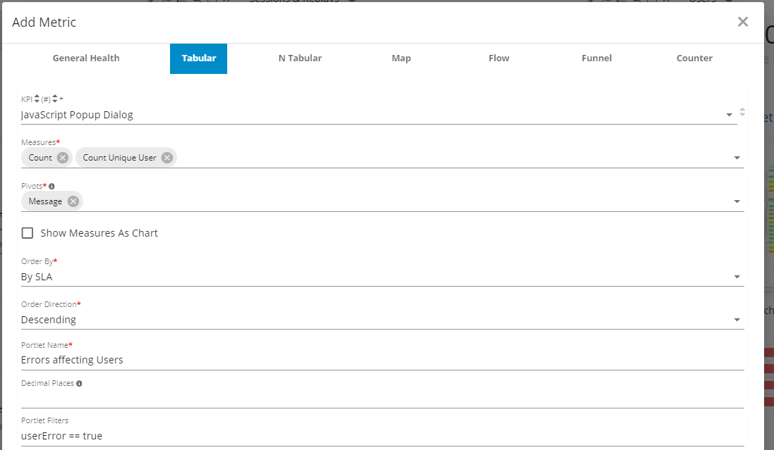Switch to the General Health tab
The height and width of the screenshot is (450, 774).
pos(86,58)
